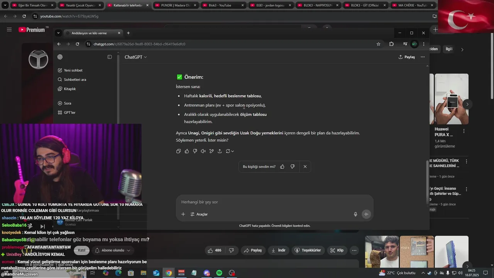Like the personality in the feedback popup
Image resolution: width=494 pixels, height=278 pixels.
282,166
